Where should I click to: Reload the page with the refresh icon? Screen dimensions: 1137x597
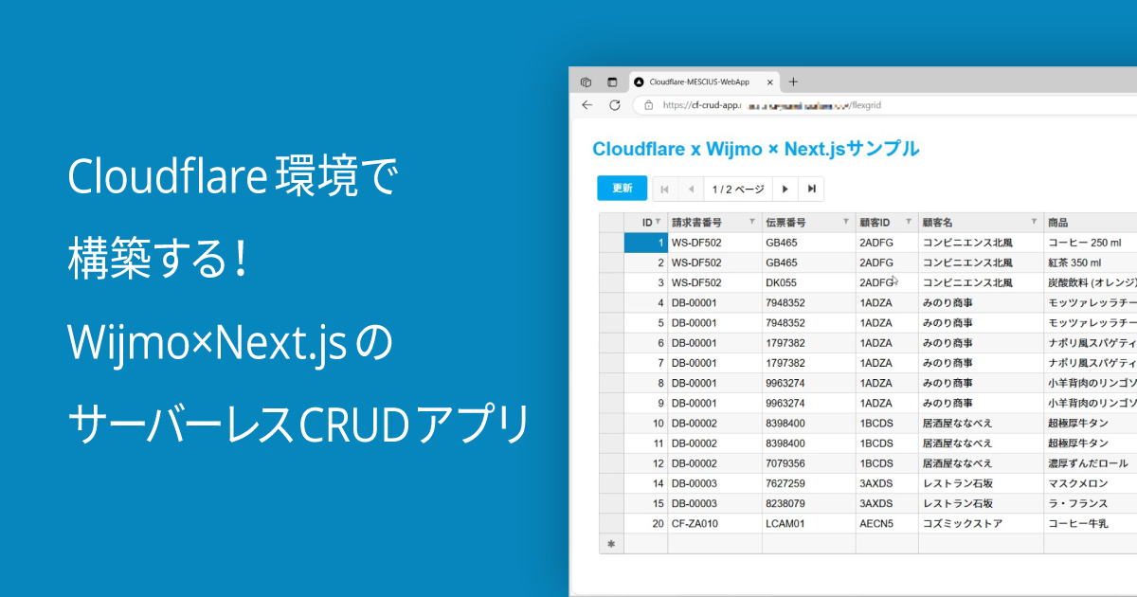pyautogui.click(x=615, y=104)
